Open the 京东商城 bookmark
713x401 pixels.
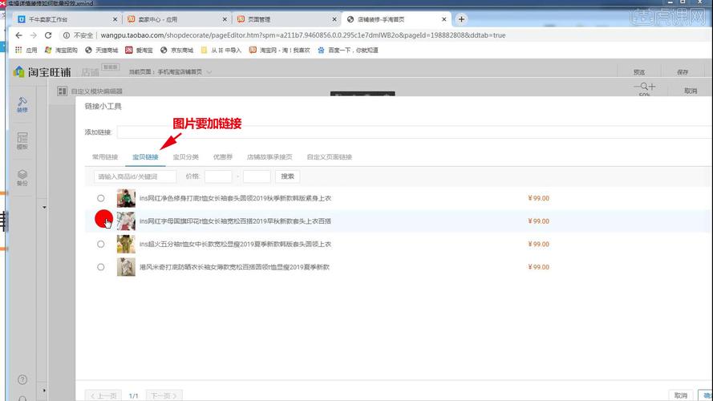[177, 50]
